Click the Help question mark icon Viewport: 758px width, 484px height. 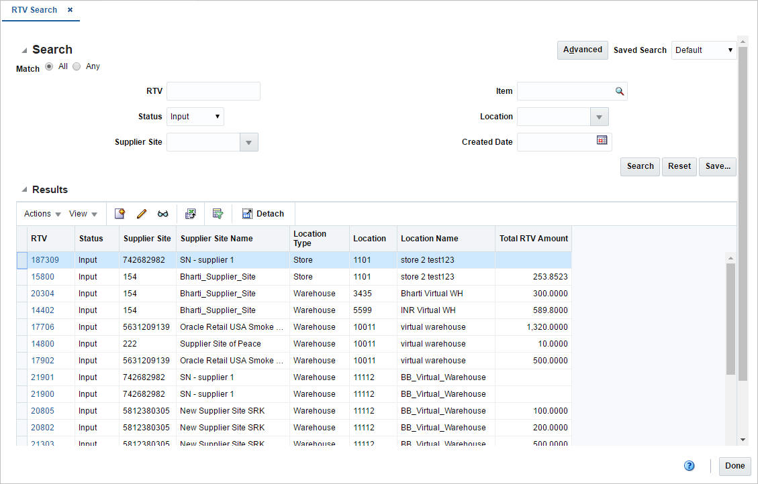coord(689,465)
